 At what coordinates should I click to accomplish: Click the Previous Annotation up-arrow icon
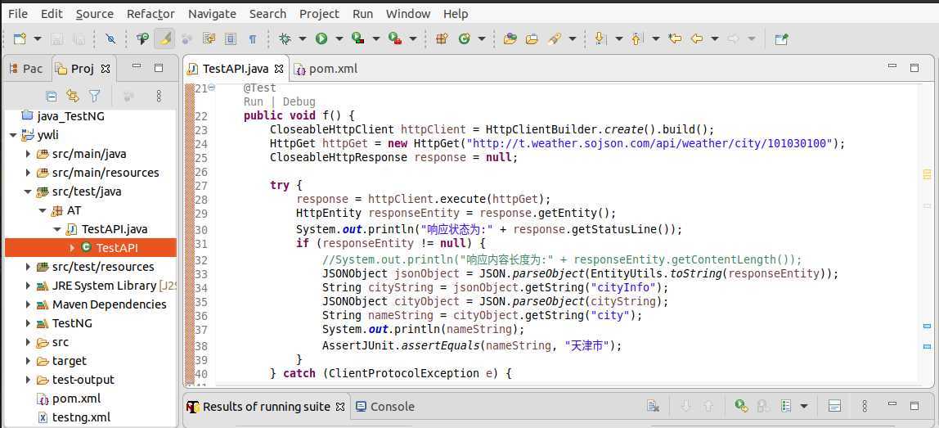[636, 39]
